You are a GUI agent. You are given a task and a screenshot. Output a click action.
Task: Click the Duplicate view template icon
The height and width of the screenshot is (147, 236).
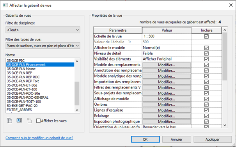(x=9, y=120)
